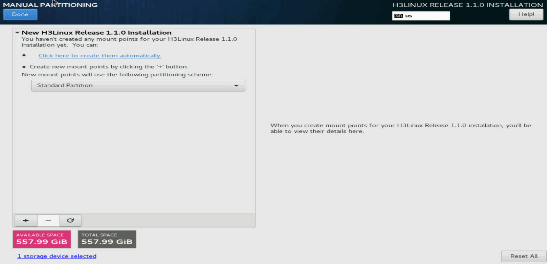Click the 'Create new mount points by clicking' text

pyautogui.click(x=109, y=67)
